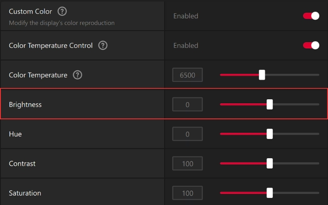
Task: Click the Brightness row label
Action: [25, 105]
